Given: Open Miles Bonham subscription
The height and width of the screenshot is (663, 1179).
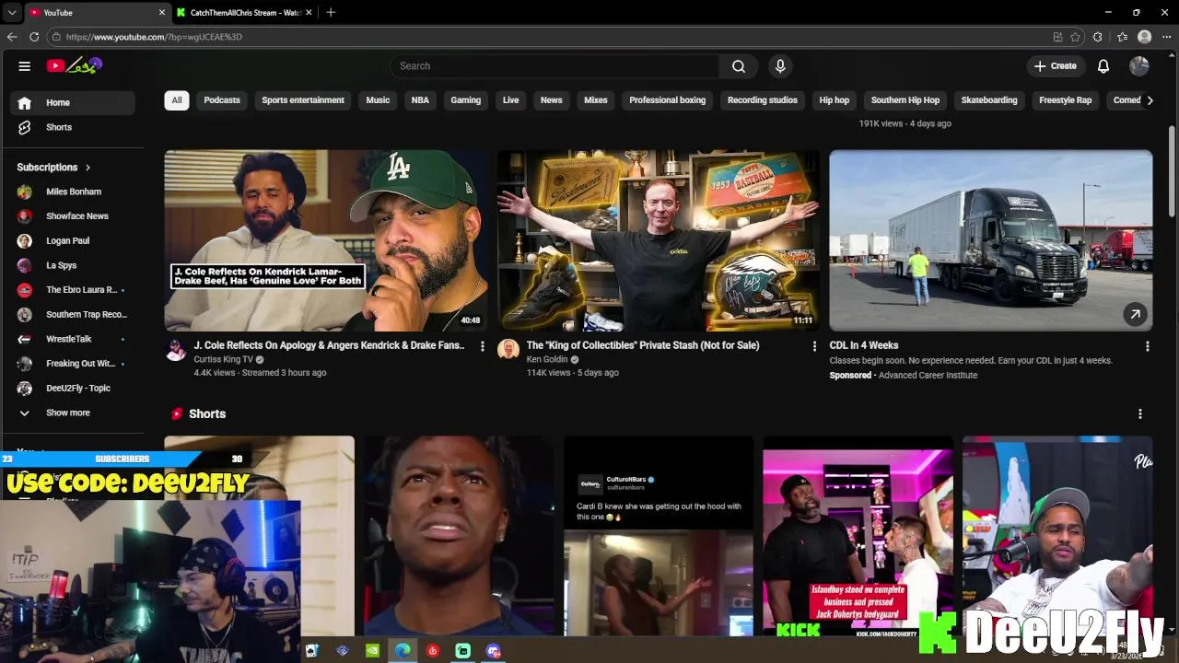Looking at the screenshot, I should [x=73, y=192].
